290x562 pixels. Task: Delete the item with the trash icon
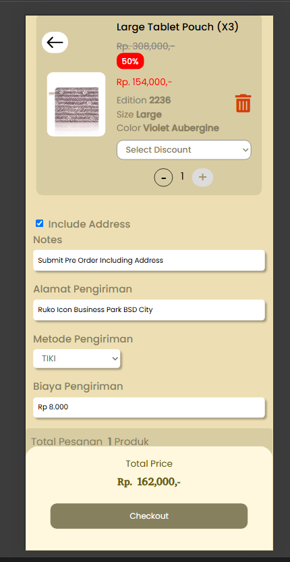(243, 103)
